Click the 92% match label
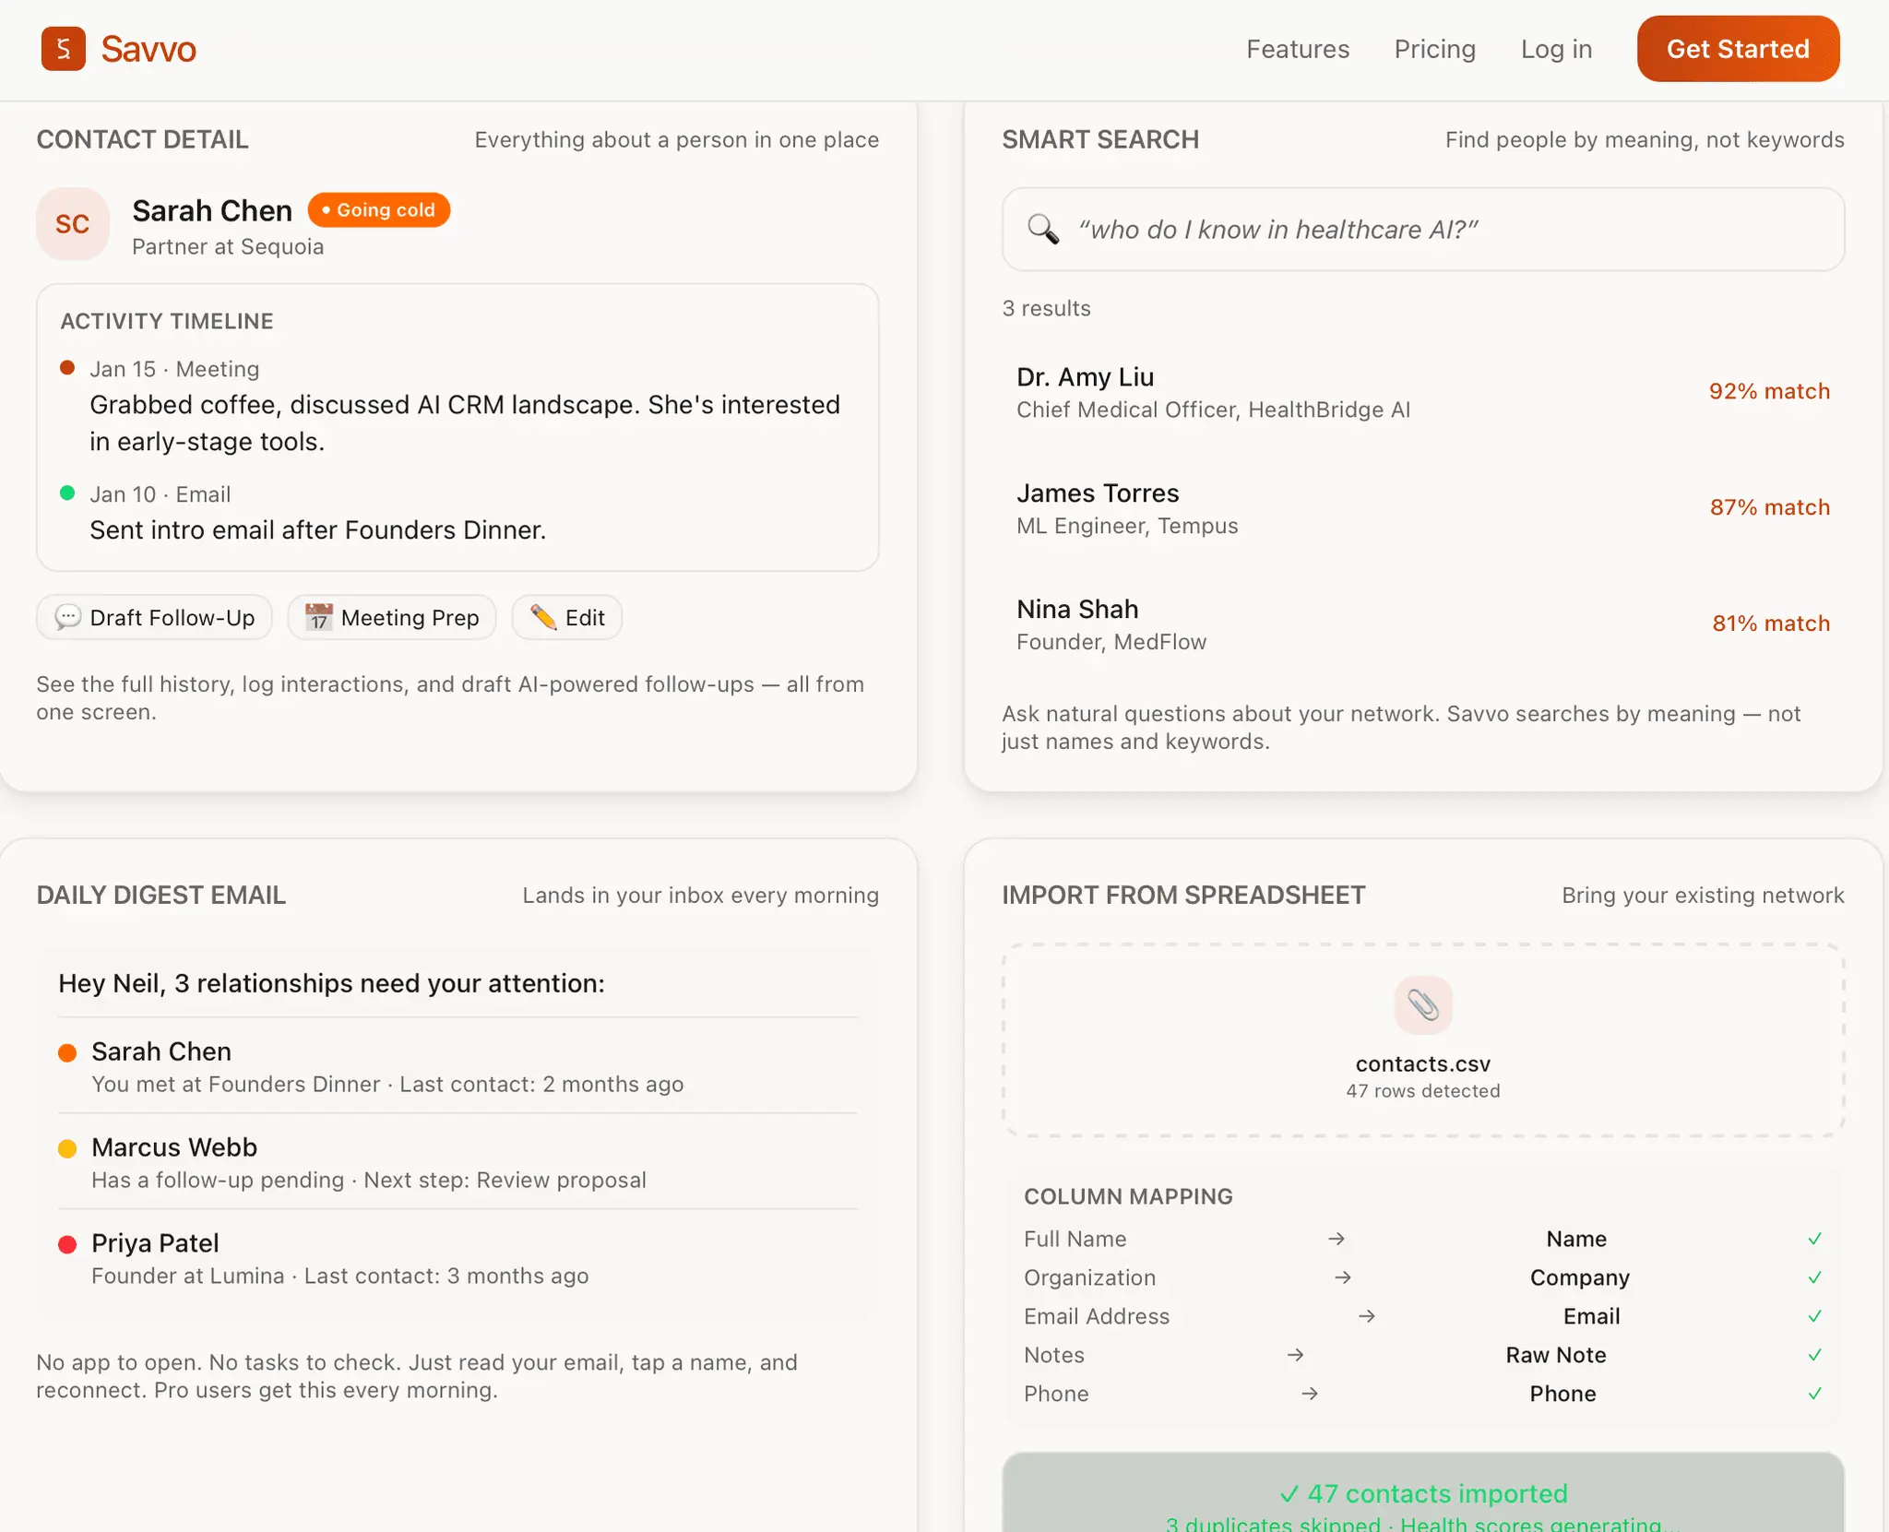 (1769, 391)
